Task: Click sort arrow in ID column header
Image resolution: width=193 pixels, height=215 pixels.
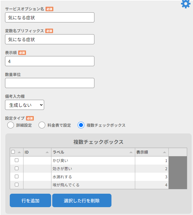Action: tap(47, 152)
